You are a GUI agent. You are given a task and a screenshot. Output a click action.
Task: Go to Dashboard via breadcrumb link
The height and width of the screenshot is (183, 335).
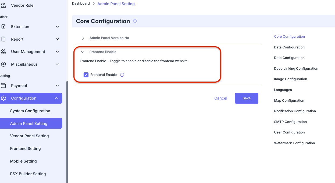coord(81,3)
